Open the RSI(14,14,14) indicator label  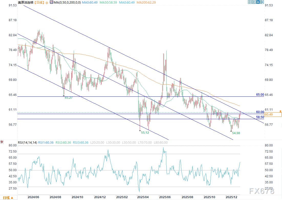27,142
